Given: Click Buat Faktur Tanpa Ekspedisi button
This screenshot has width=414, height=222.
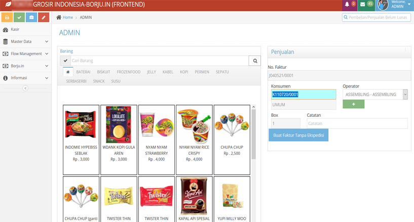Looking at the screenshot, I should point(298,135).
